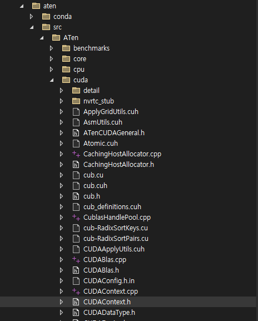Select ApplyGridUtils.cuh in the list
Image resolution: width=258 pixels, height=321 pixels.
point(111,112)
